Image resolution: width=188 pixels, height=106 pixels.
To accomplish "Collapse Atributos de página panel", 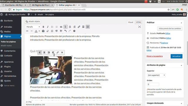I will pyautogui.click(x=182, y=65).
